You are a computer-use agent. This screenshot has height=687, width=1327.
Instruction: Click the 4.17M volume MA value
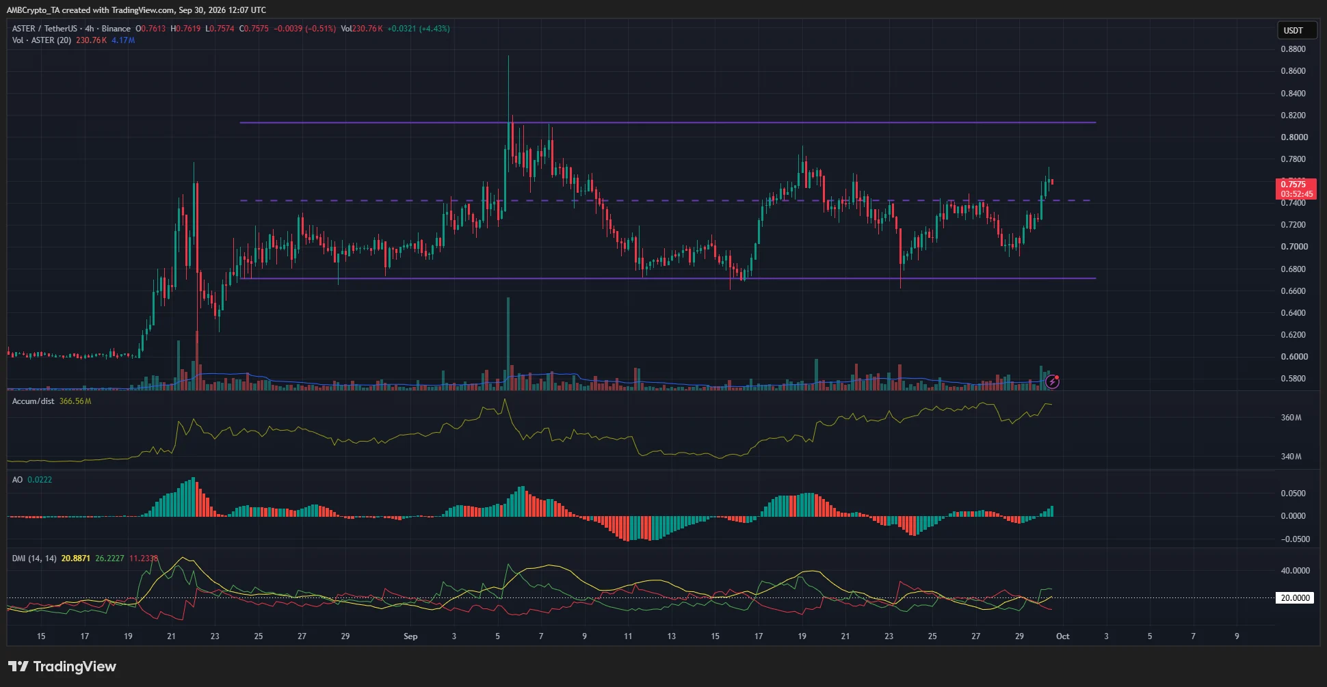click(123, 40)
